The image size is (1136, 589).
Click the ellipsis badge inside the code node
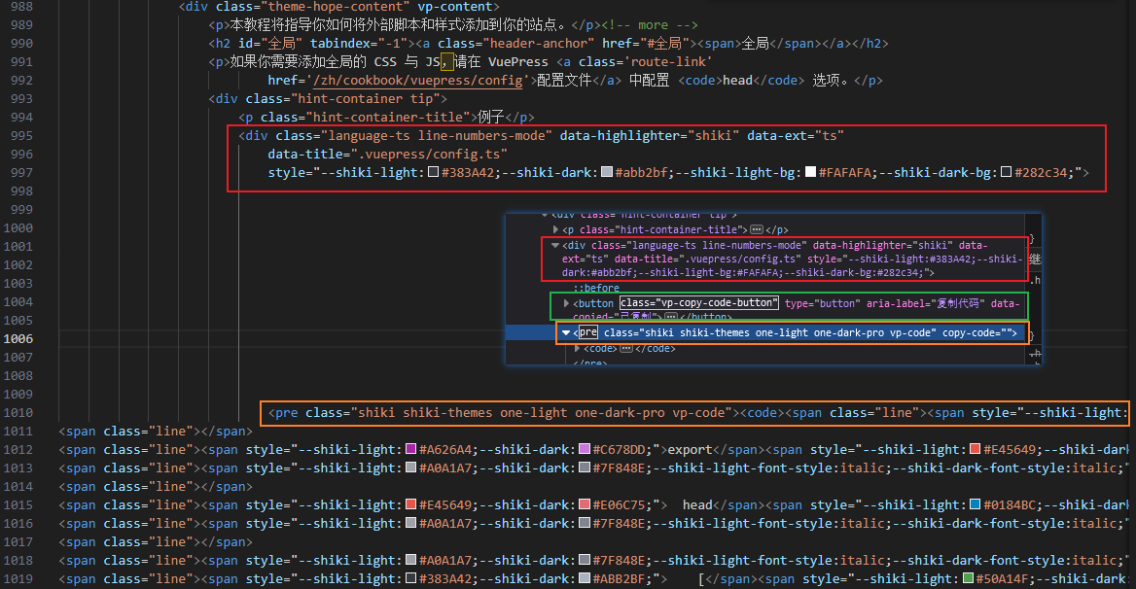pos(626,349)
